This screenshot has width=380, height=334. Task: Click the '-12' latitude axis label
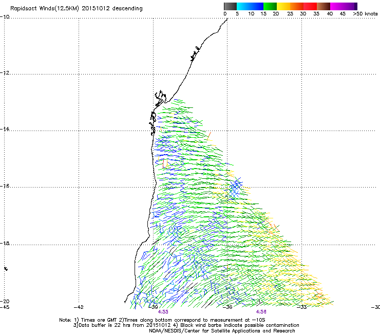tap(5, 73)
